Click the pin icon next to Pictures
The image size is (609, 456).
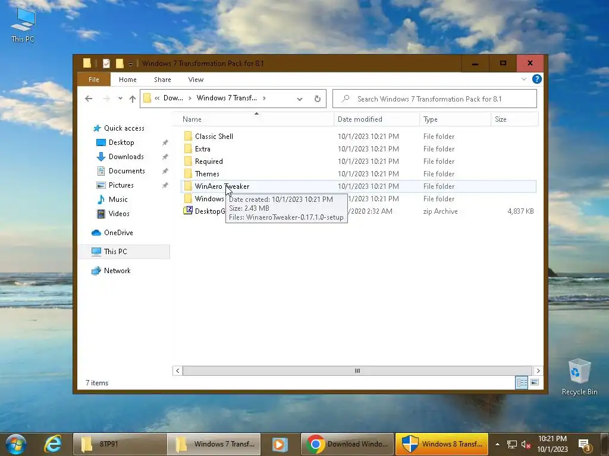(x=165, y=185)
